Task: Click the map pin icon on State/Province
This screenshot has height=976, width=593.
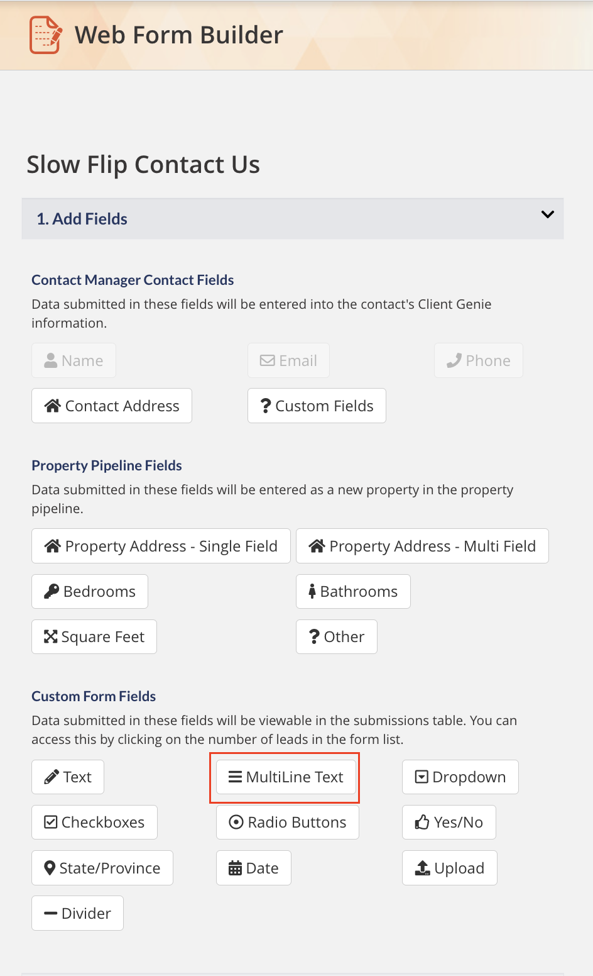Action: point(50,868)
